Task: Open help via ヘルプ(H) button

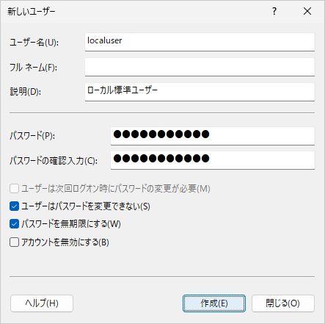Action: pos(42,303)
